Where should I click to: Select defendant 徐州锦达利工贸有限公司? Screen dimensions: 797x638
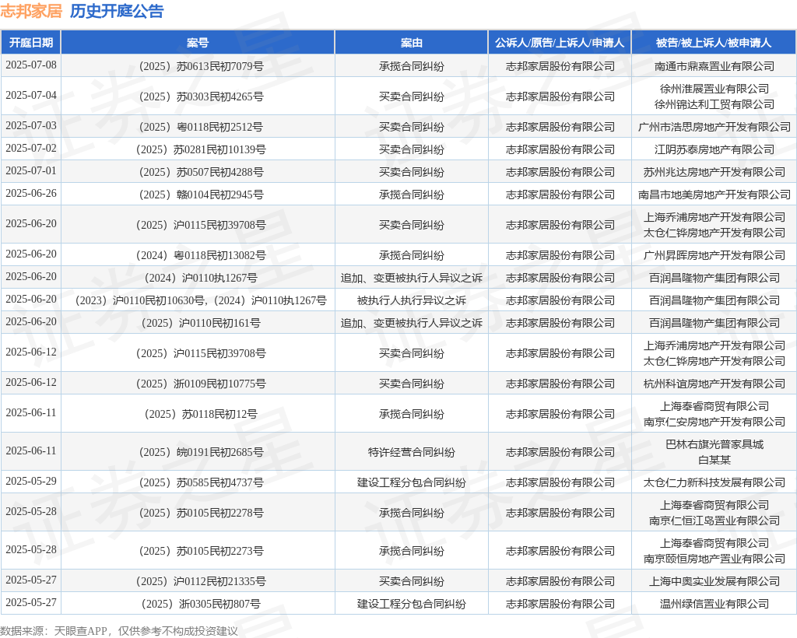714,104
